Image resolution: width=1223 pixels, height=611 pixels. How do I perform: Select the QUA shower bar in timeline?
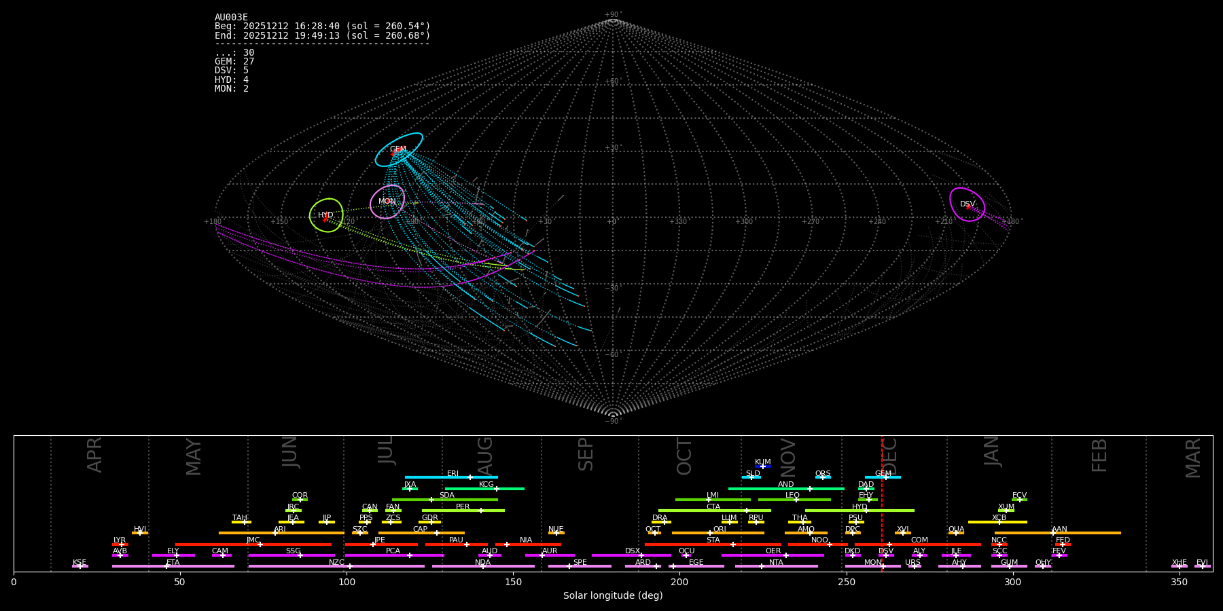pos(956,533)
